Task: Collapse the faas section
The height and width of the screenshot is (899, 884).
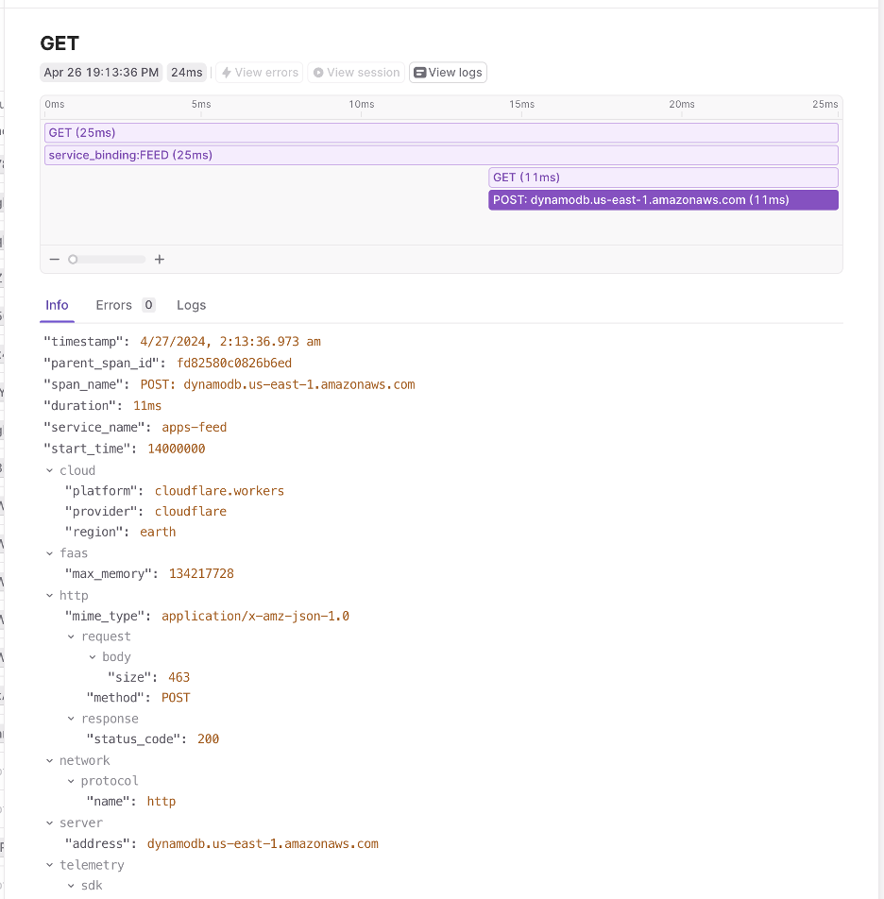Action: (x=50, y=553)
